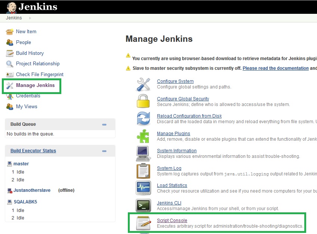Open the Build Executor Status link
Viewport: 317px width, 234px height.
tap(33, 151)
